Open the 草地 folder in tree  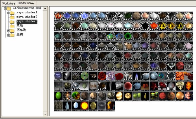20,26
